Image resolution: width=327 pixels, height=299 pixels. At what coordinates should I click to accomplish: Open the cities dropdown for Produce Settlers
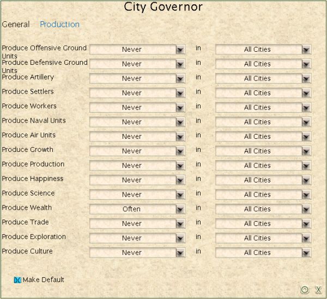pyautogui.click(x=263, y=93)
